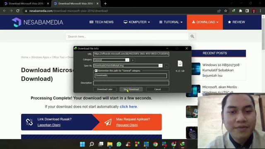Viewport: 265px width, 149px height.
Task: Click Office Tool breadcrumb link
Action: [x=58, y=57]
